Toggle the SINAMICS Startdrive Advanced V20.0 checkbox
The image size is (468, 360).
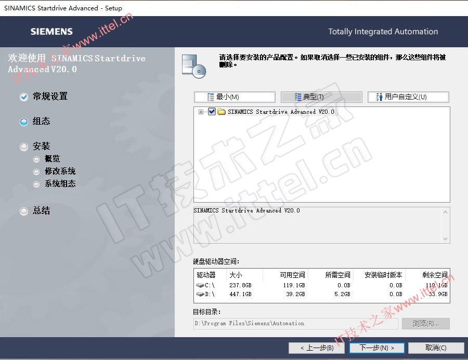[212, 112]
